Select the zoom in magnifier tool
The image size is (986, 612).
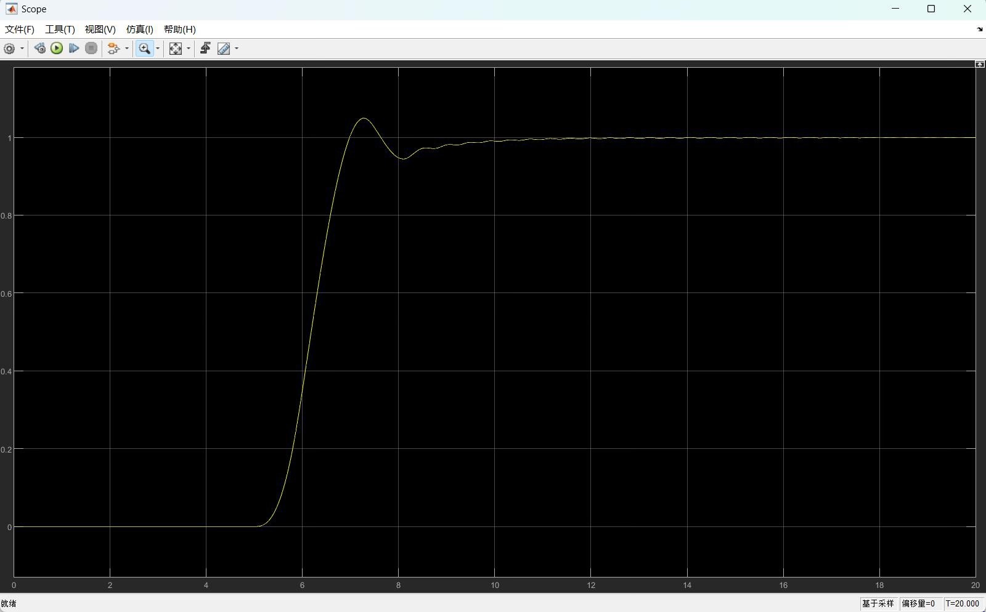point(144,49)
